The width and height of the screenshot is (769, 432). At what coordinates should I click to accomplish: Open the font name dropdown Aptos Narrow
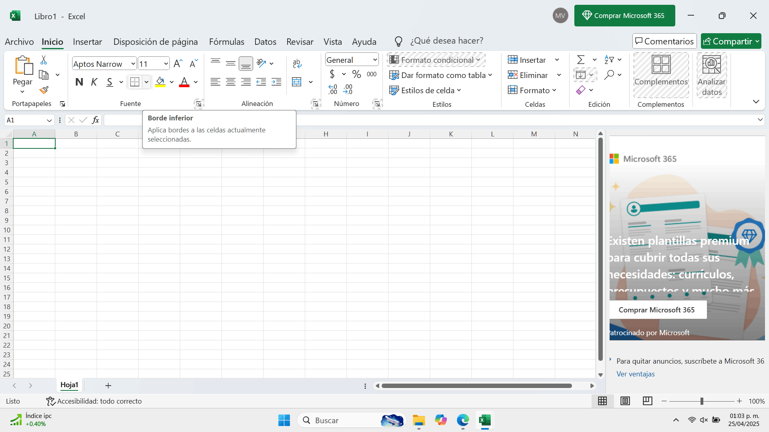click(x=133, y=64)
